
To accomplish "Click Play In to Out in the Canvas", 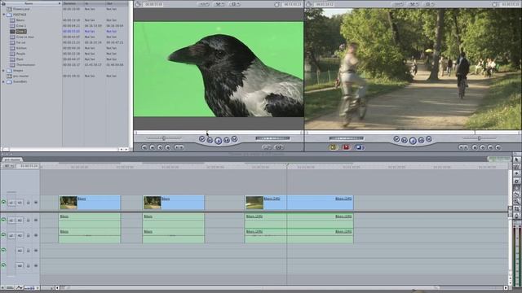I will (405, 140).
